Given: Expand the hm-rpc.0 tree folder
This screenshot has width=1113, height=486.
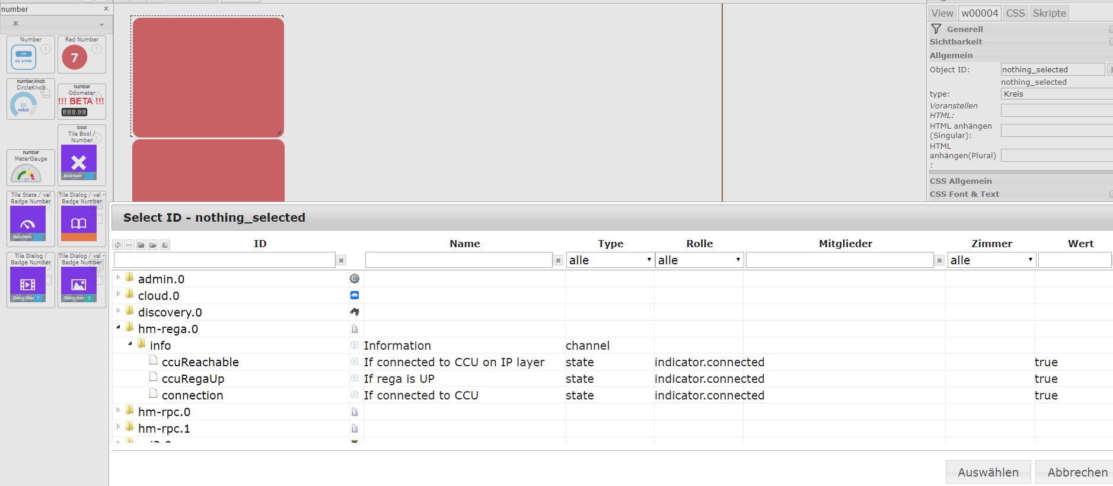Looking at the screenshot, I should click(x=118, y=410).
